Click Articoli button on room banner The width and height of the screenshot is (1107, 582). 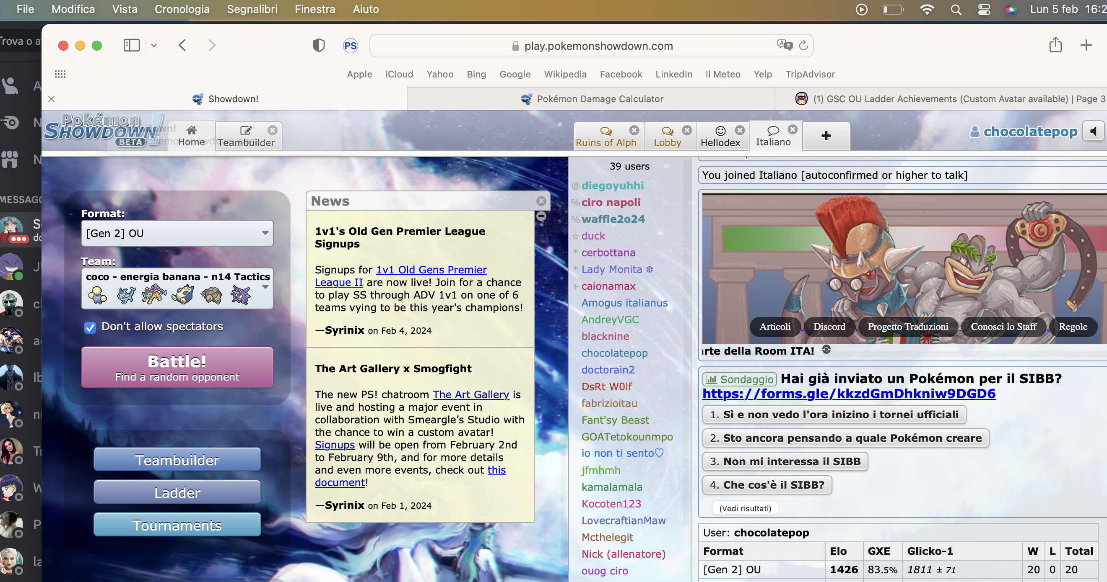[x=775, y=327]
